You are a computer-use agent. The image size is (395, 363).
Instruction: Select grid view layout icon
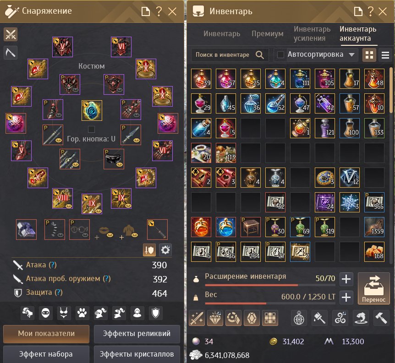click(369, 55)
